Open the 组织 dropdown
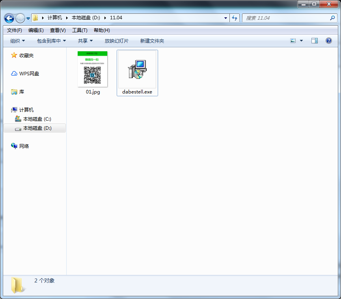341x299 pixels. [x=17, y=41]
